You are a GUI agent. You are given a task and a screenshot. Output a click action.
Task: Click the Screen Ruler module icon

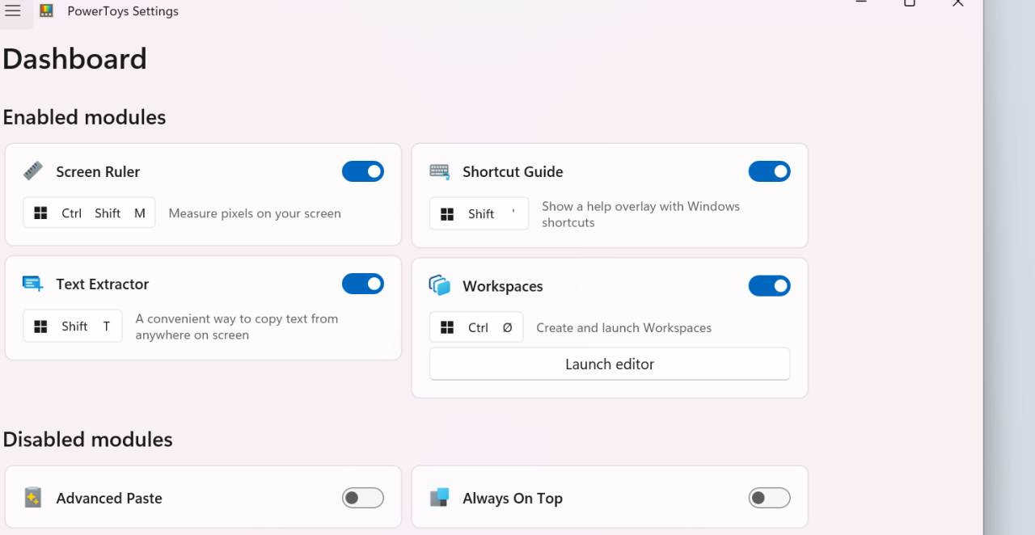(33, 171)
